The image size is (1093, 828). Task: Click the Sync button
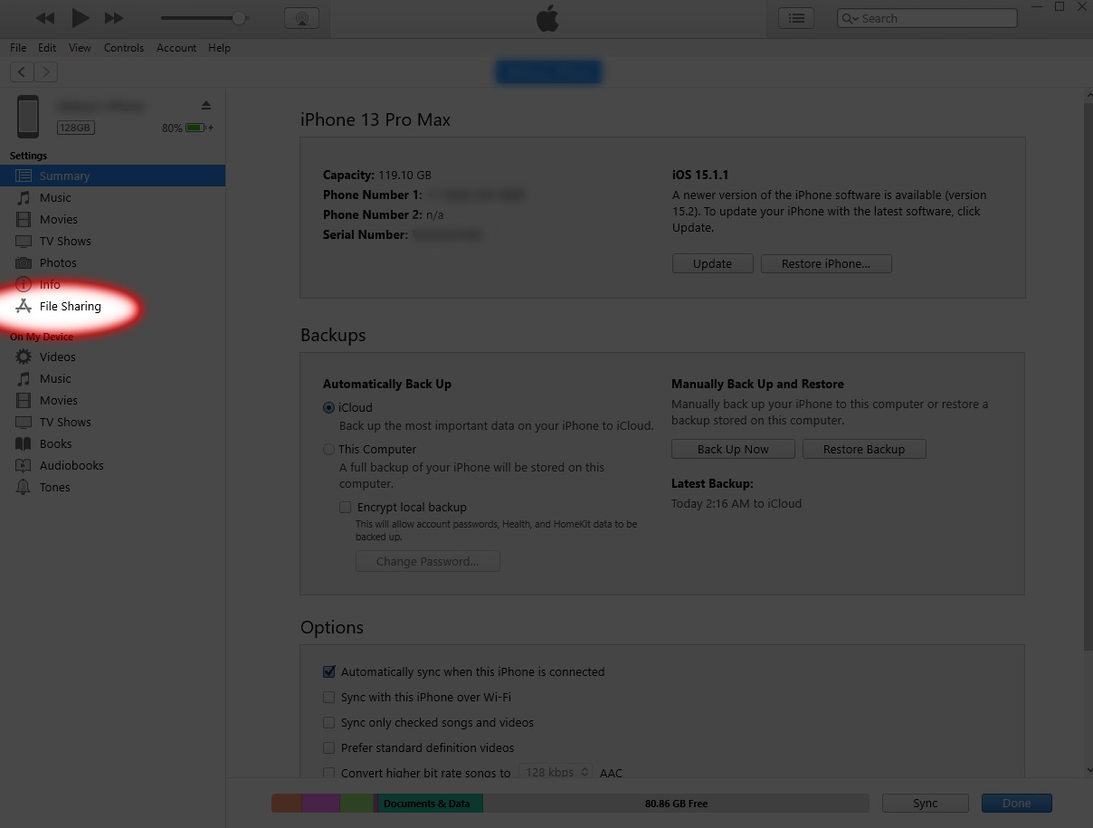(x=926, y=804)
